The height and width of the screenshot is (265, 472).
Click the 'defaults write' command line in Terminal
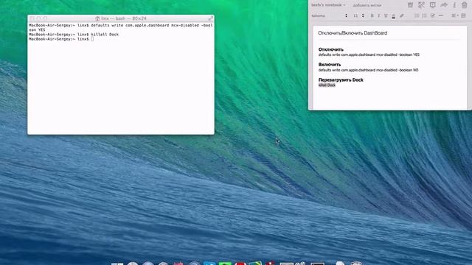[x=121, y=28]
